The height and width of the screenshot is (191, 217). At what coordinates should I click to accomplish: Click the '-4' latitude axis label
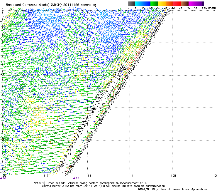pos(3,74)
